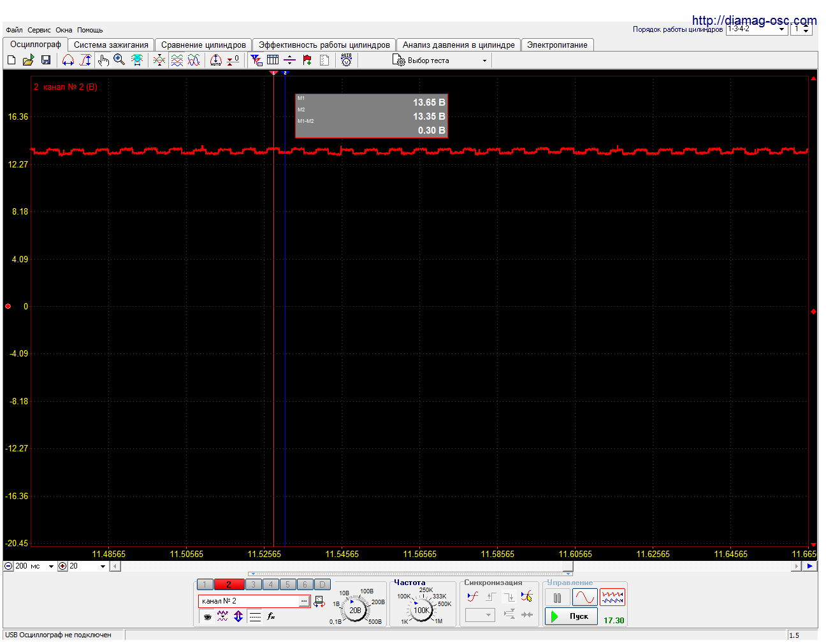Screen dimensions: 826x643
Task: Click the new file icon
Action: click(x=11, y=60)
